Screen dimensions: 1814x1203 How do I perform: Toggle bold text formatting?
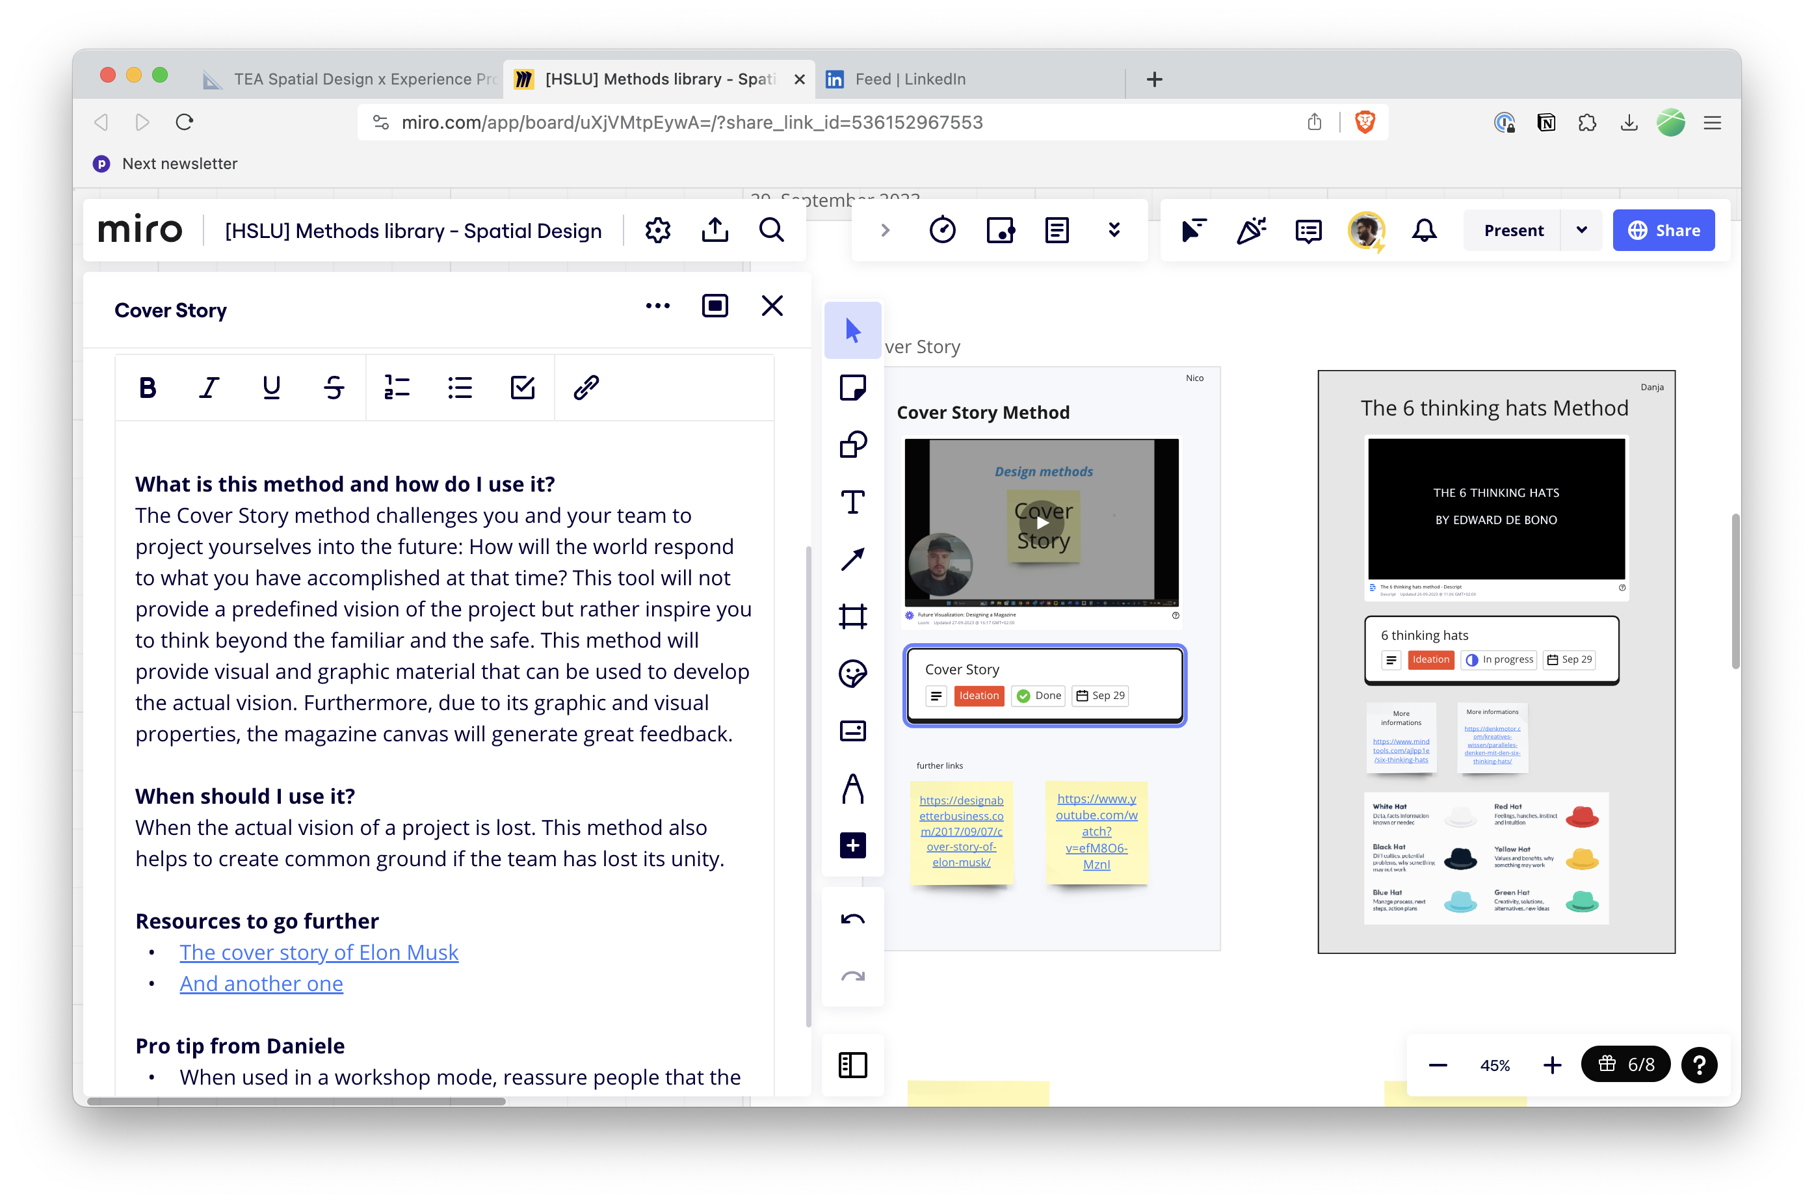click(148, 388)
